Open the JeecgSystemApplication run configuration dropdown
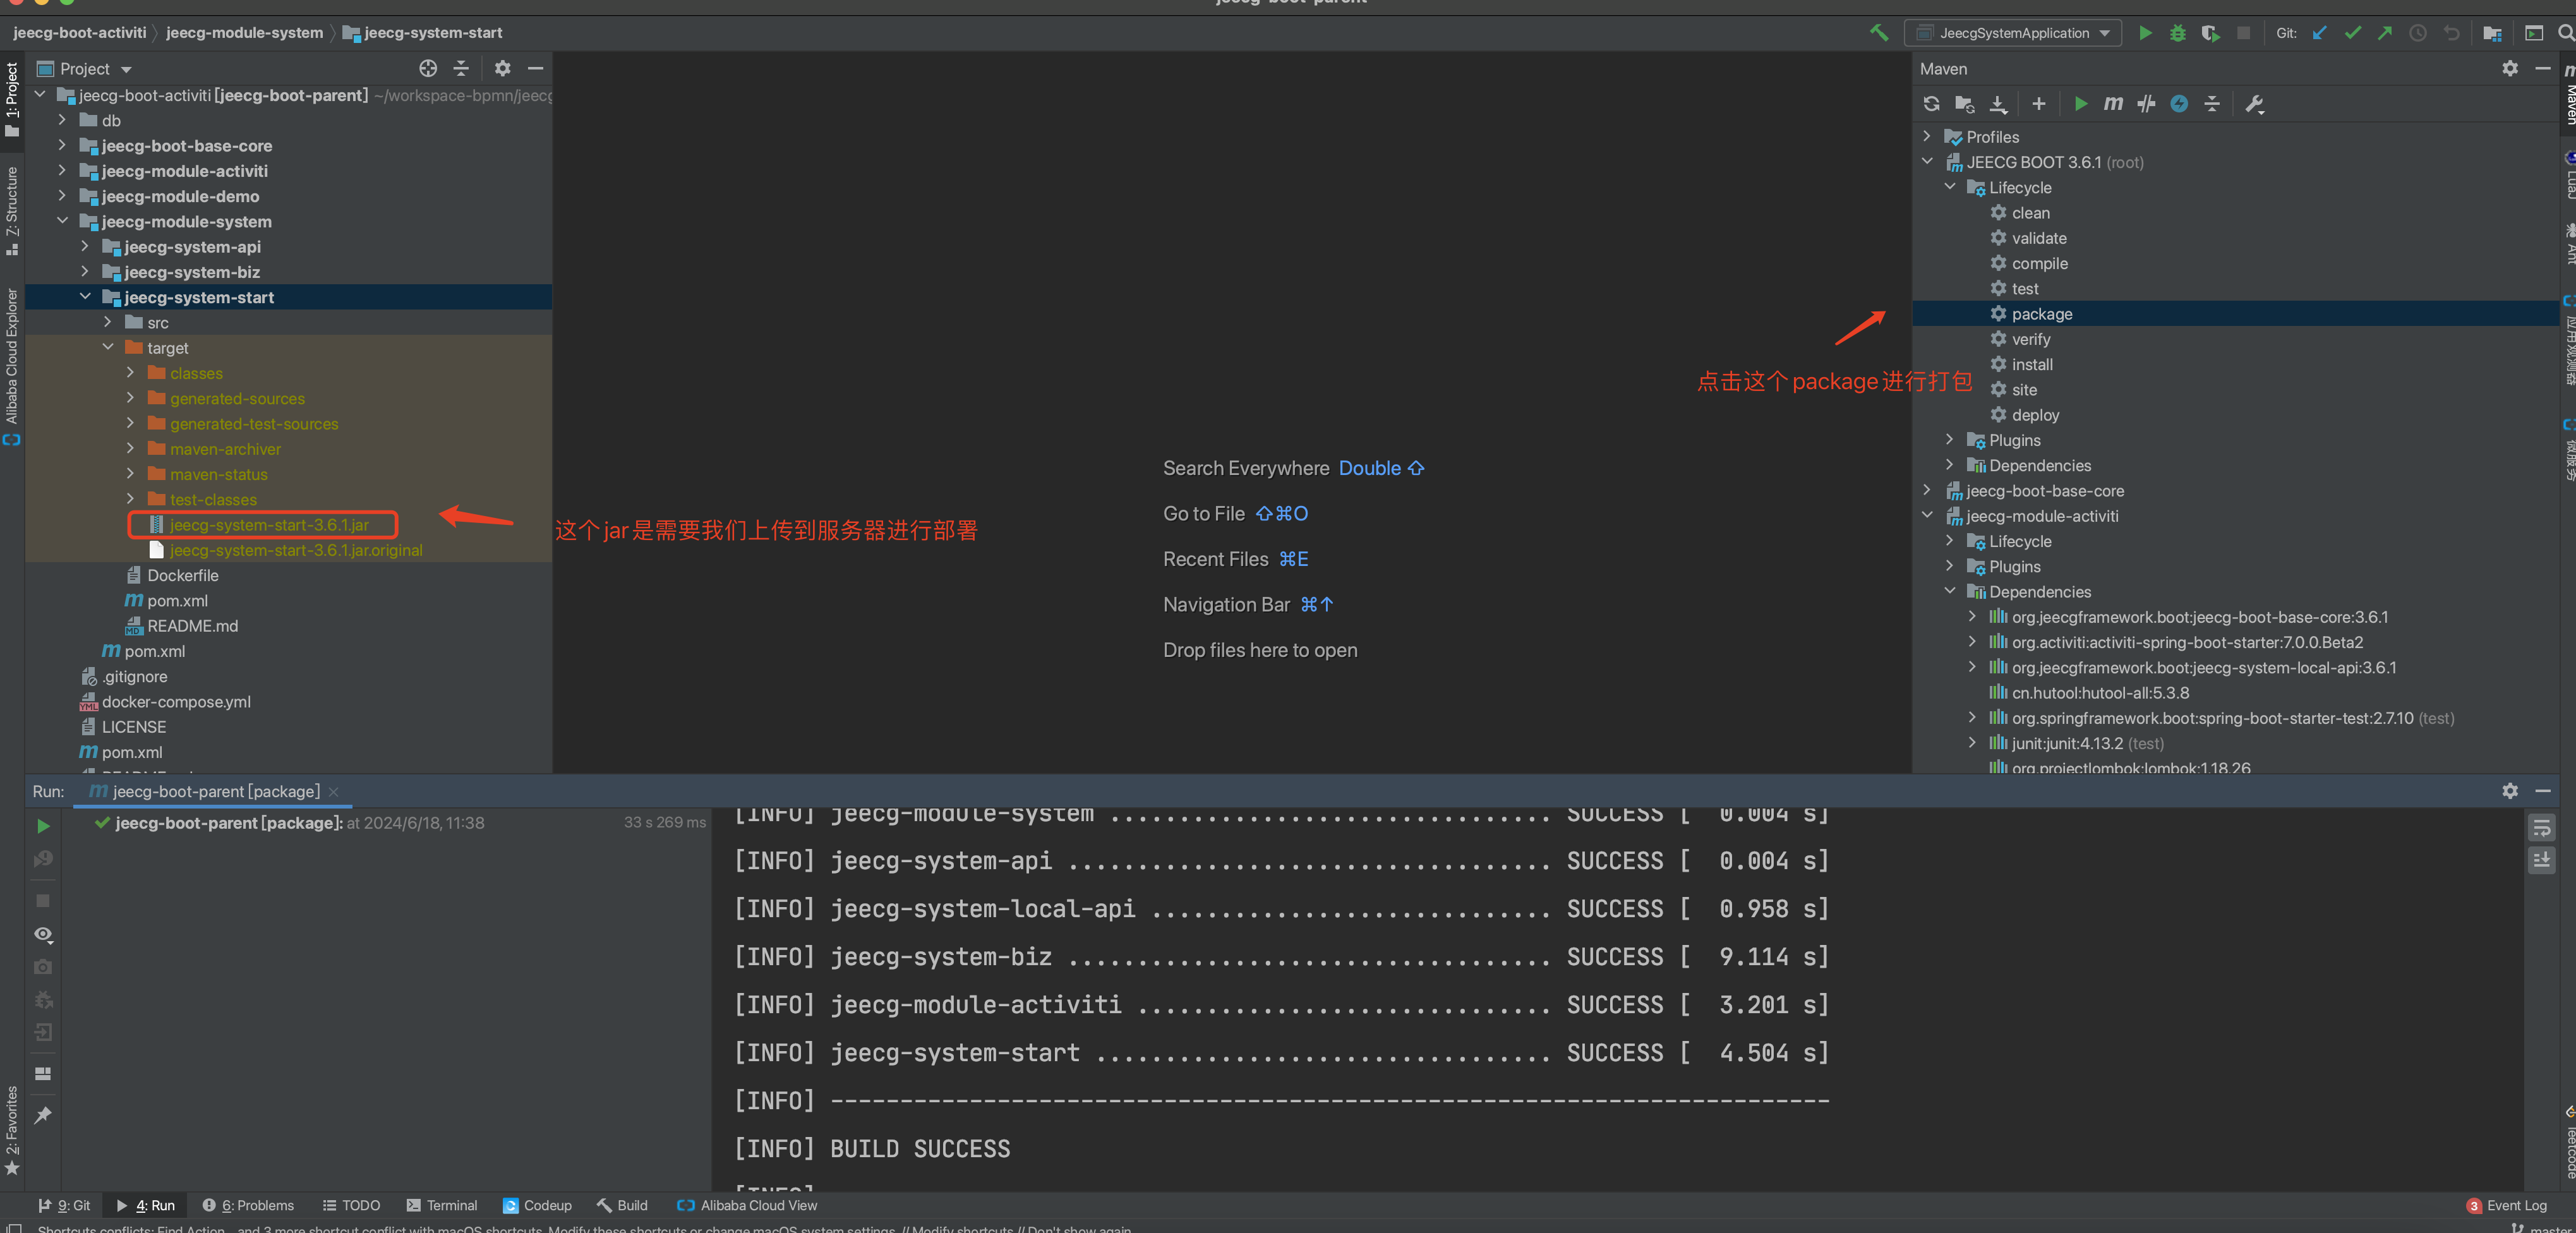This screenshot has width=2576, height=1233. point(2014,33)
